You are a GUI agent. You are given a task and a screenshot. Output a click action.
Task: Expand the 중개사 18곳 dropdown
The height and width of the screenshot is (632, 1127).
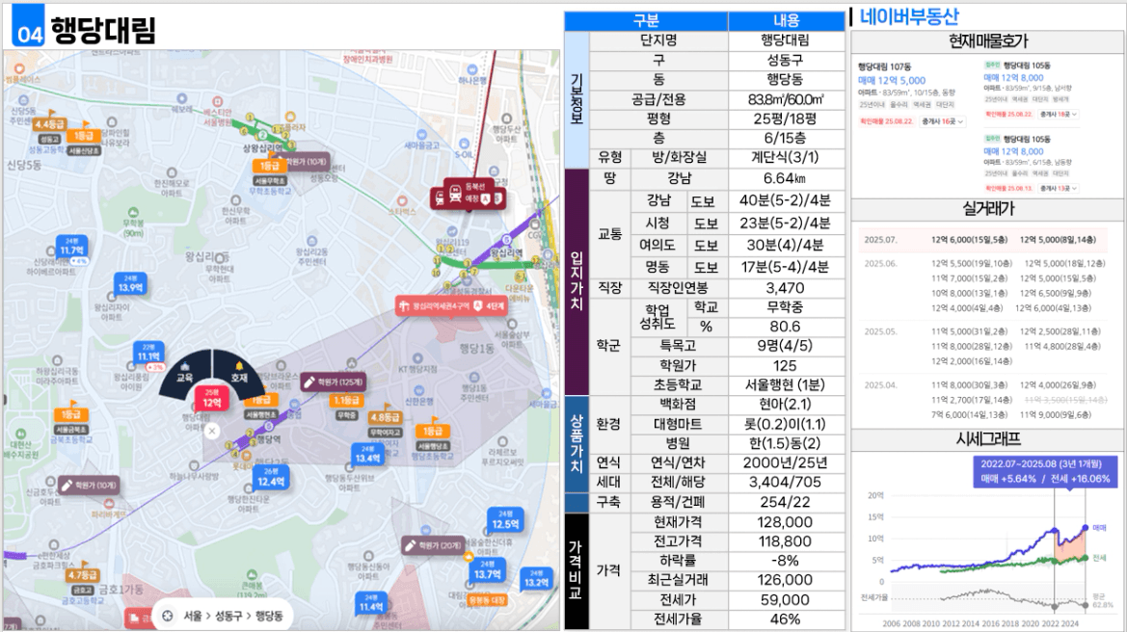1059,115
